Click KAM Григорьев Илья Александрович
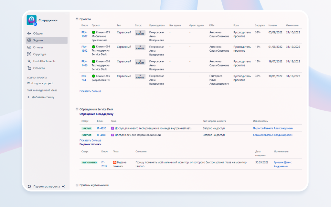The height and width of the screenshot is (207, 331). coord(219,80)
